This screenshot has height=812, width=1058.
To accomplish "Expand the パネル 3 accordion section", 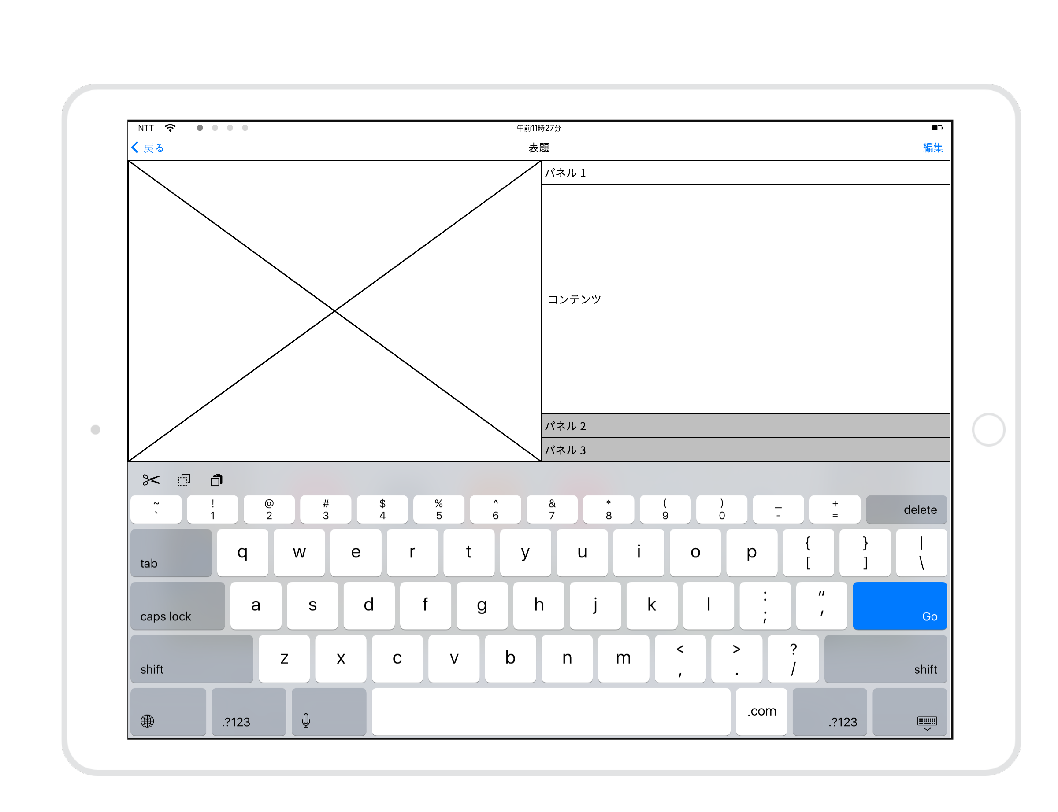I will pos(745,450).
